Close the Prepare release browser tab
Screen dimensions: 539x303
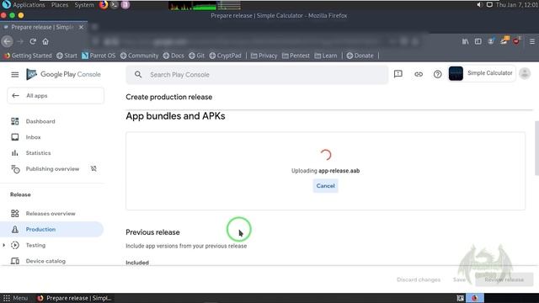tap(81, 27)
